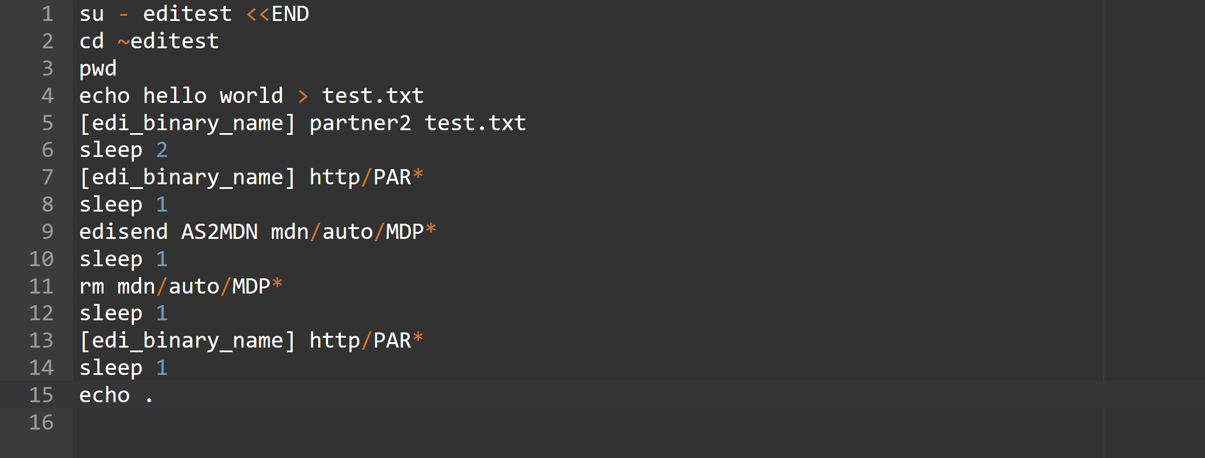The height and width of the screenshot is (458, 1205).
Task: Click line number 9 in the gutter
Action: (x=48, y=231)
